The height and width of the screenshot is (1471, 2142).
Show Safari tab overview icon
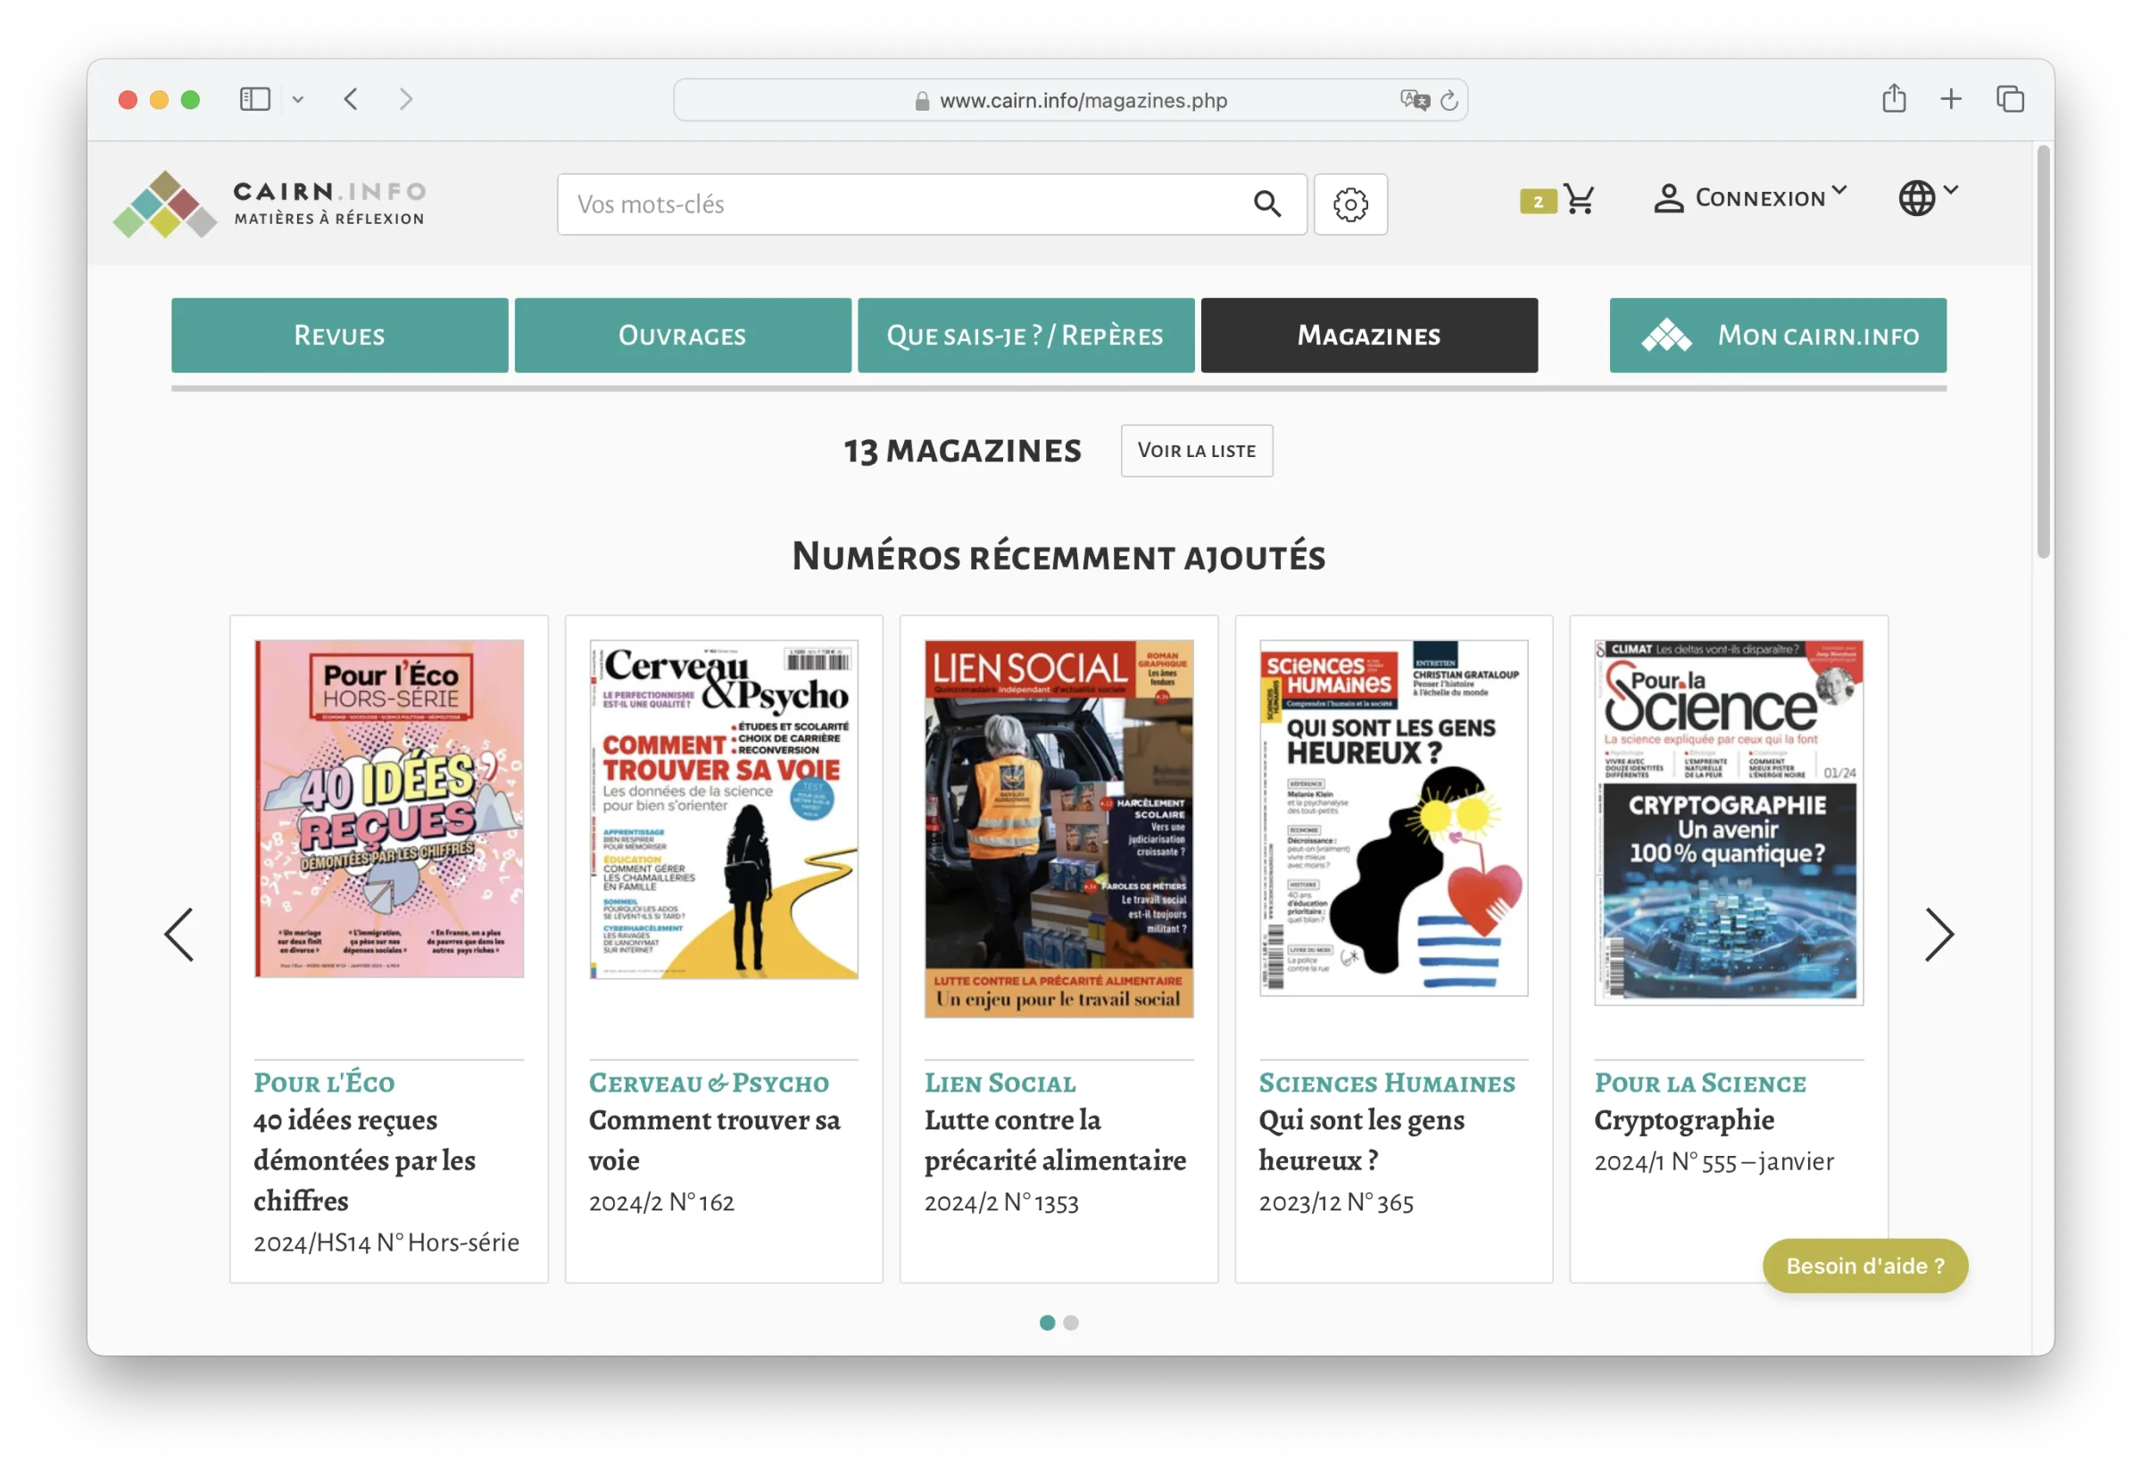(2009, 98)
